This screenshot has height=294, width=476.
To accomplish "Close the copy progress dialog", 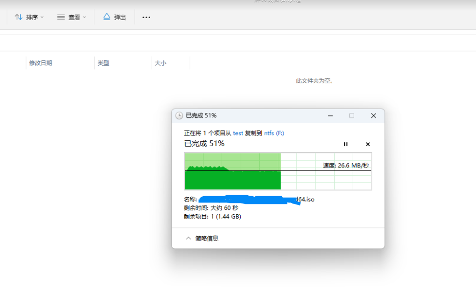I will pyautogui.click(x=373, y=115).
